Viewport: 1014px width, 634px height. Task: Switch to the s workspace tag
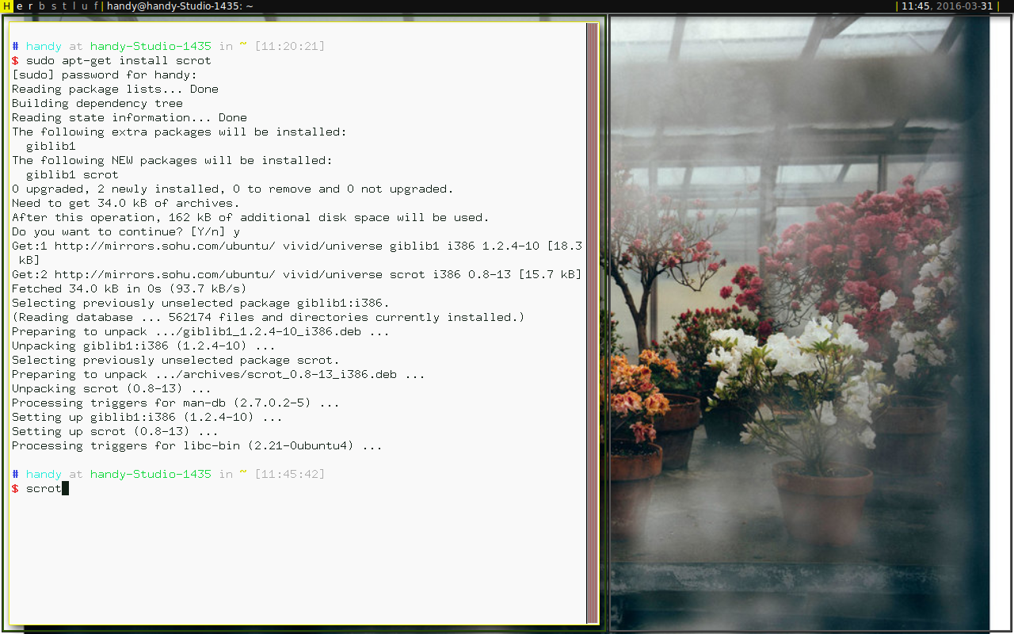[53, 6]
